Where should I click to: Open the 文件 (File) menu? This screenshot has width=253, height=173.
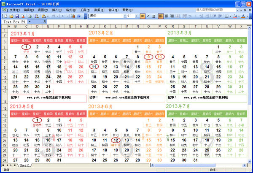click(x=15, y=10)
